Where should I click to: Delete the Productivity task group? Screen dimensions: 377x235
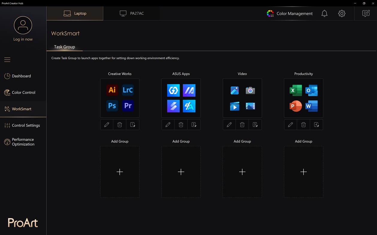tap(303, 125)
